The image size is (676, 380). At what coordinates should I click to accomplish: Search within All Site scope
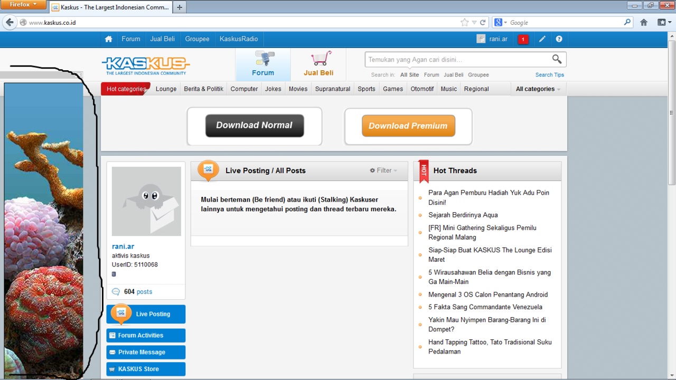click(x=410, y=75)
